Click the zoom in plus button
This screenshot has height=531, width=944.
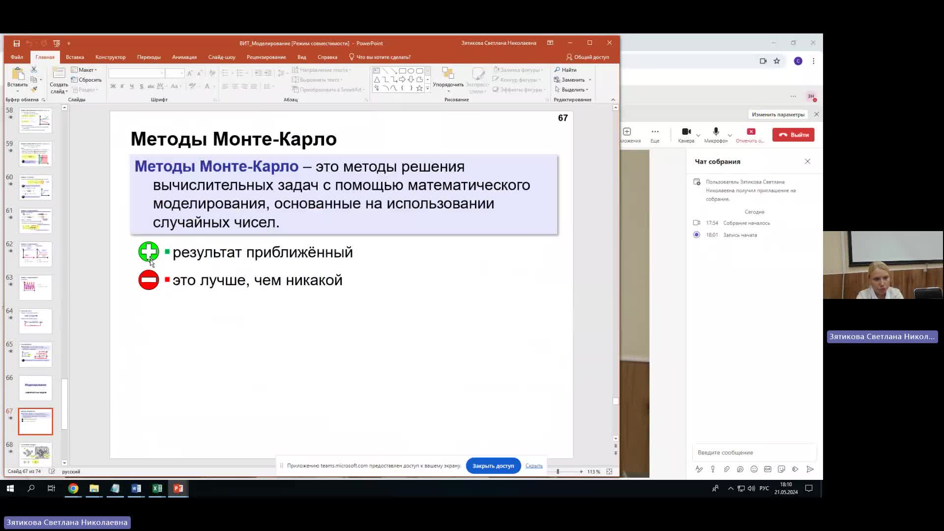pos(581,472)
